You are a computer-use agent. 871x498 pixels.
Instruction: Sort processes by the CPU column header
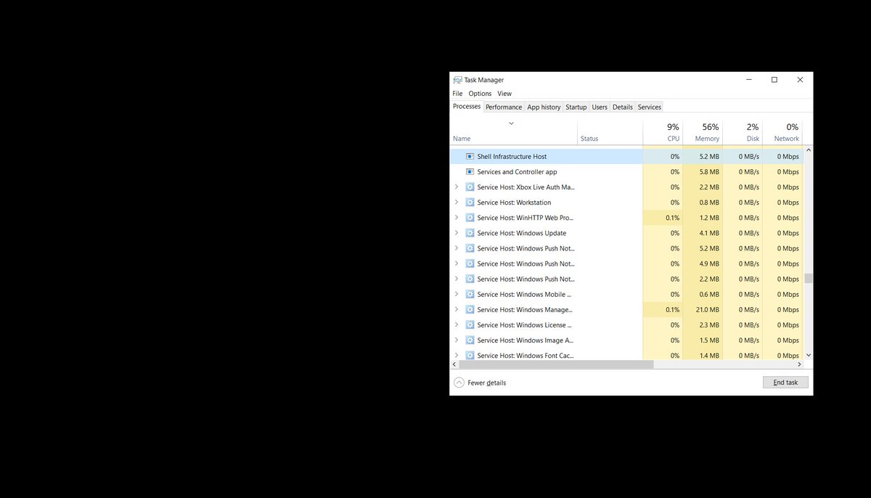point(663,132)
